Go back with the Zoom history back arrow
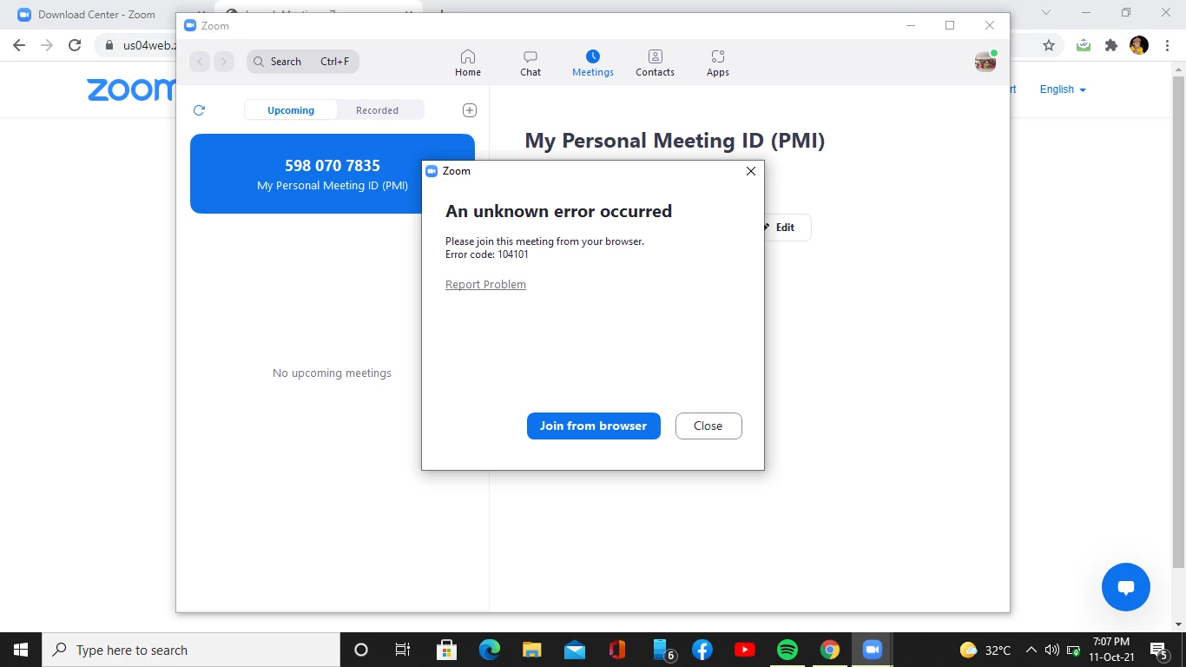The height and width of the screenshot is (667, 1186). click(x=200, y=62)
